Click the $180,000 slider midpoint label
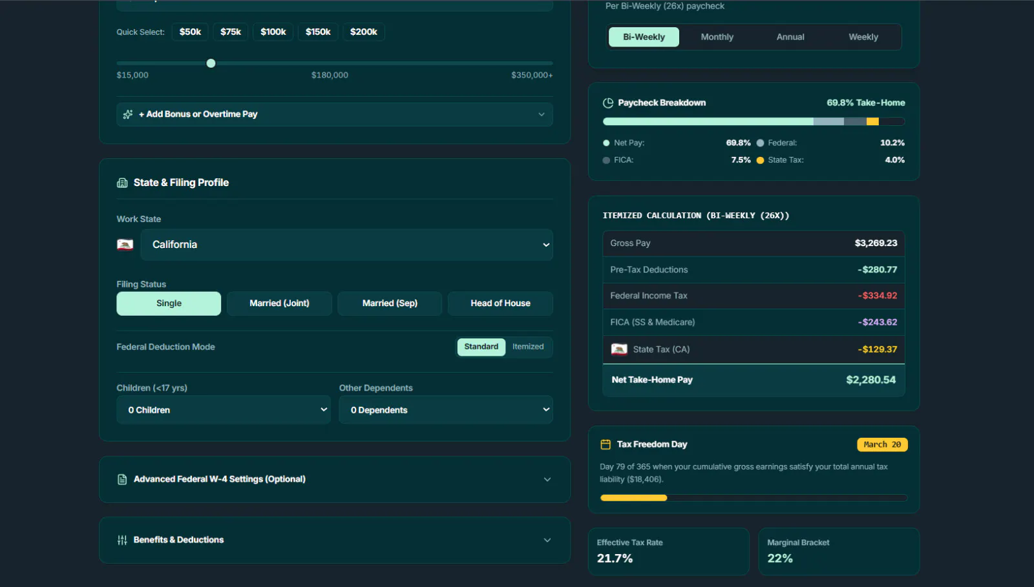The image size is (1034, 587). tap(330, 76)
